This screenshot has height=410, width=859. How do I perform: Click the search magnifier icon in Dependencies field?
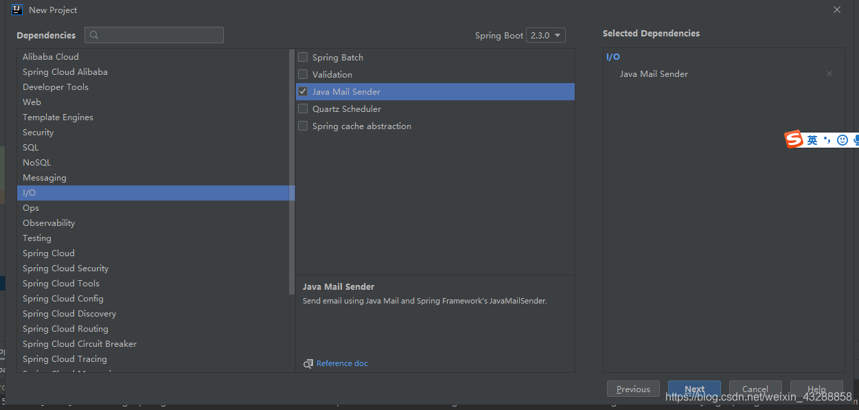pos(94,35)
